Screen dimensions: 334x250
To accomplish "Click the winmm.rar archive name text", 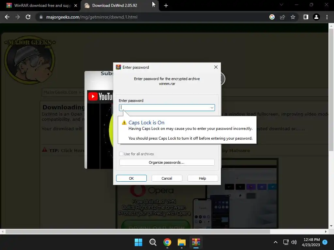I will coord(167,84).
